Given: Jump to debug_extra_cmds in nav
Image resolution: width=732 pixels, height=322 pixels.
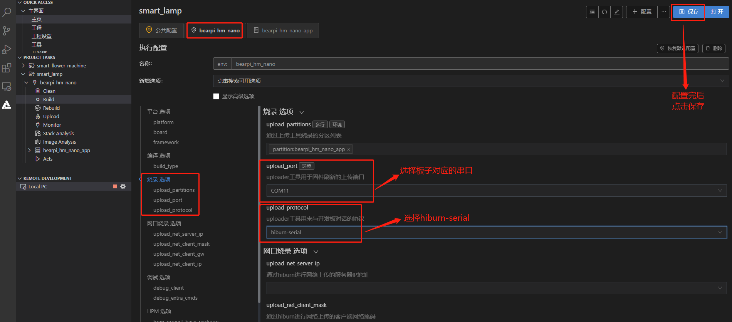Looking at the screenshot, I should click(x=175, y=298).
